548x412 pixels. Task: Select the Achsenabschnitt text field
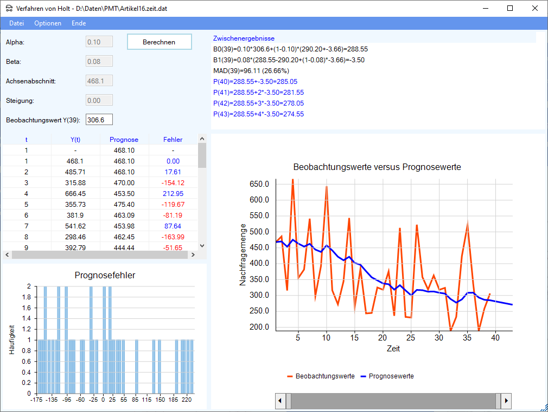(x=99, y=81)
